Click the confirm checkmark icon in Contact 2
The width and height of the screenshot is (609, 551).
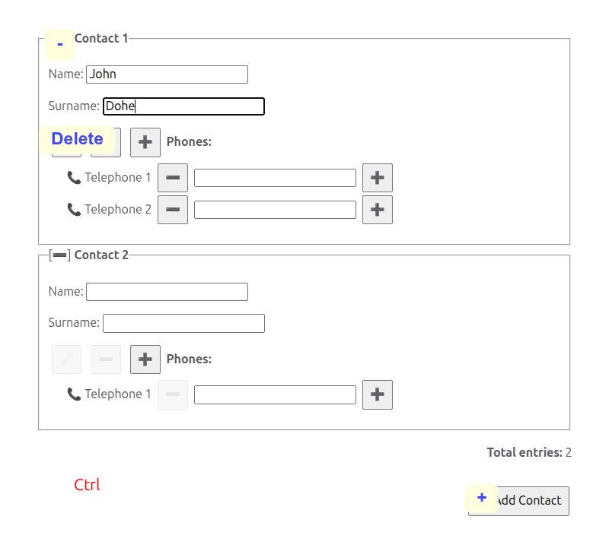66,359
